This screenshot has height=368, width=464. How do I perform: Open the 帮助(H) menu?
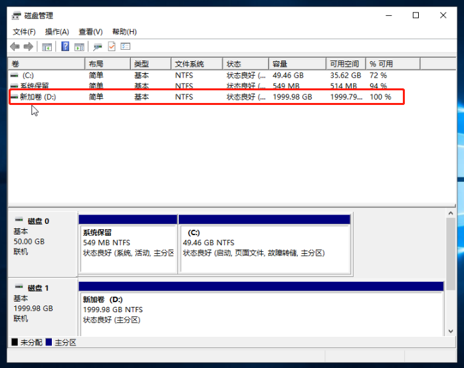pyautogui.click(x=124, y=32)
